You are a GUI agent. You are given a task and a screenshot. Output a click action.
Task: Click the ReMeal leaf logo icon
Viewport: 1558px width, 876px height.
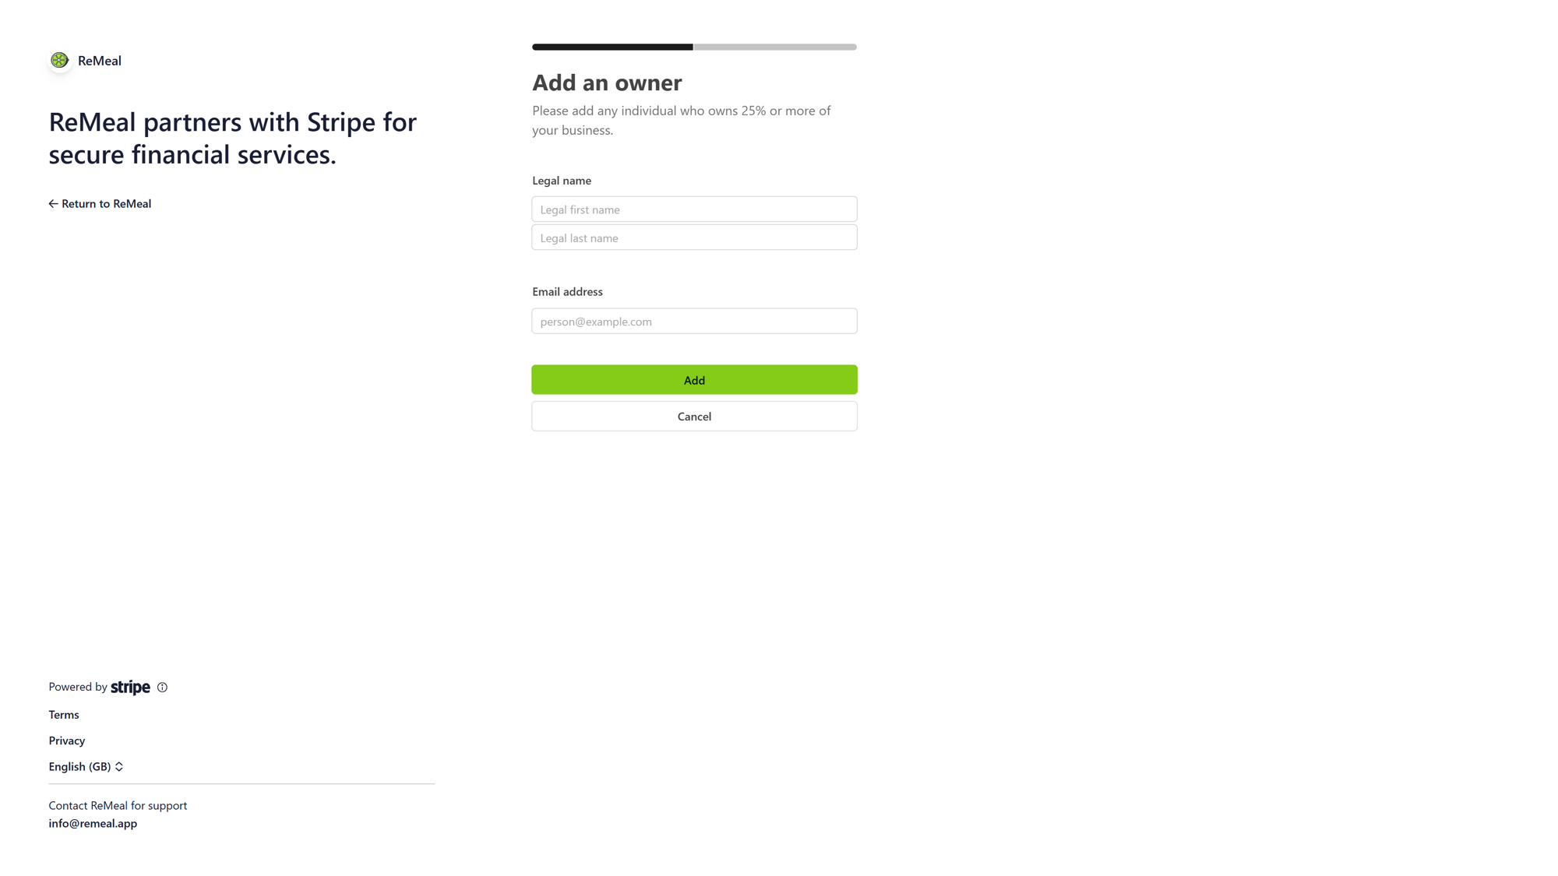[59, 60]
